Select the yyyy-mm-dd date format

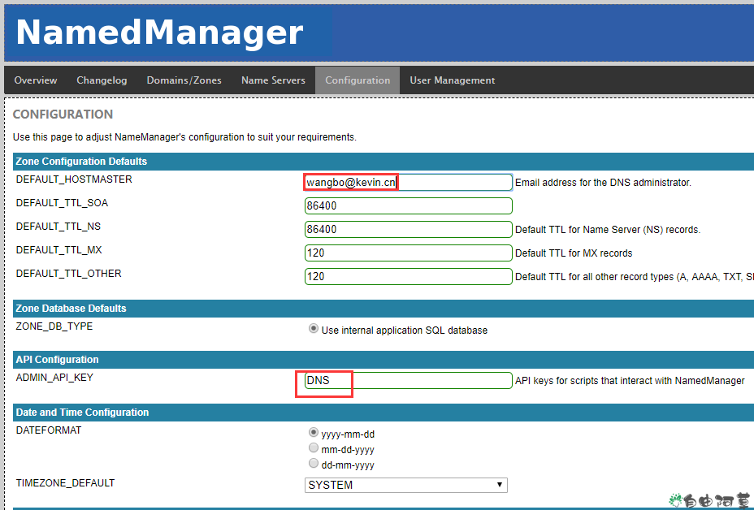[x=314, y=433]
